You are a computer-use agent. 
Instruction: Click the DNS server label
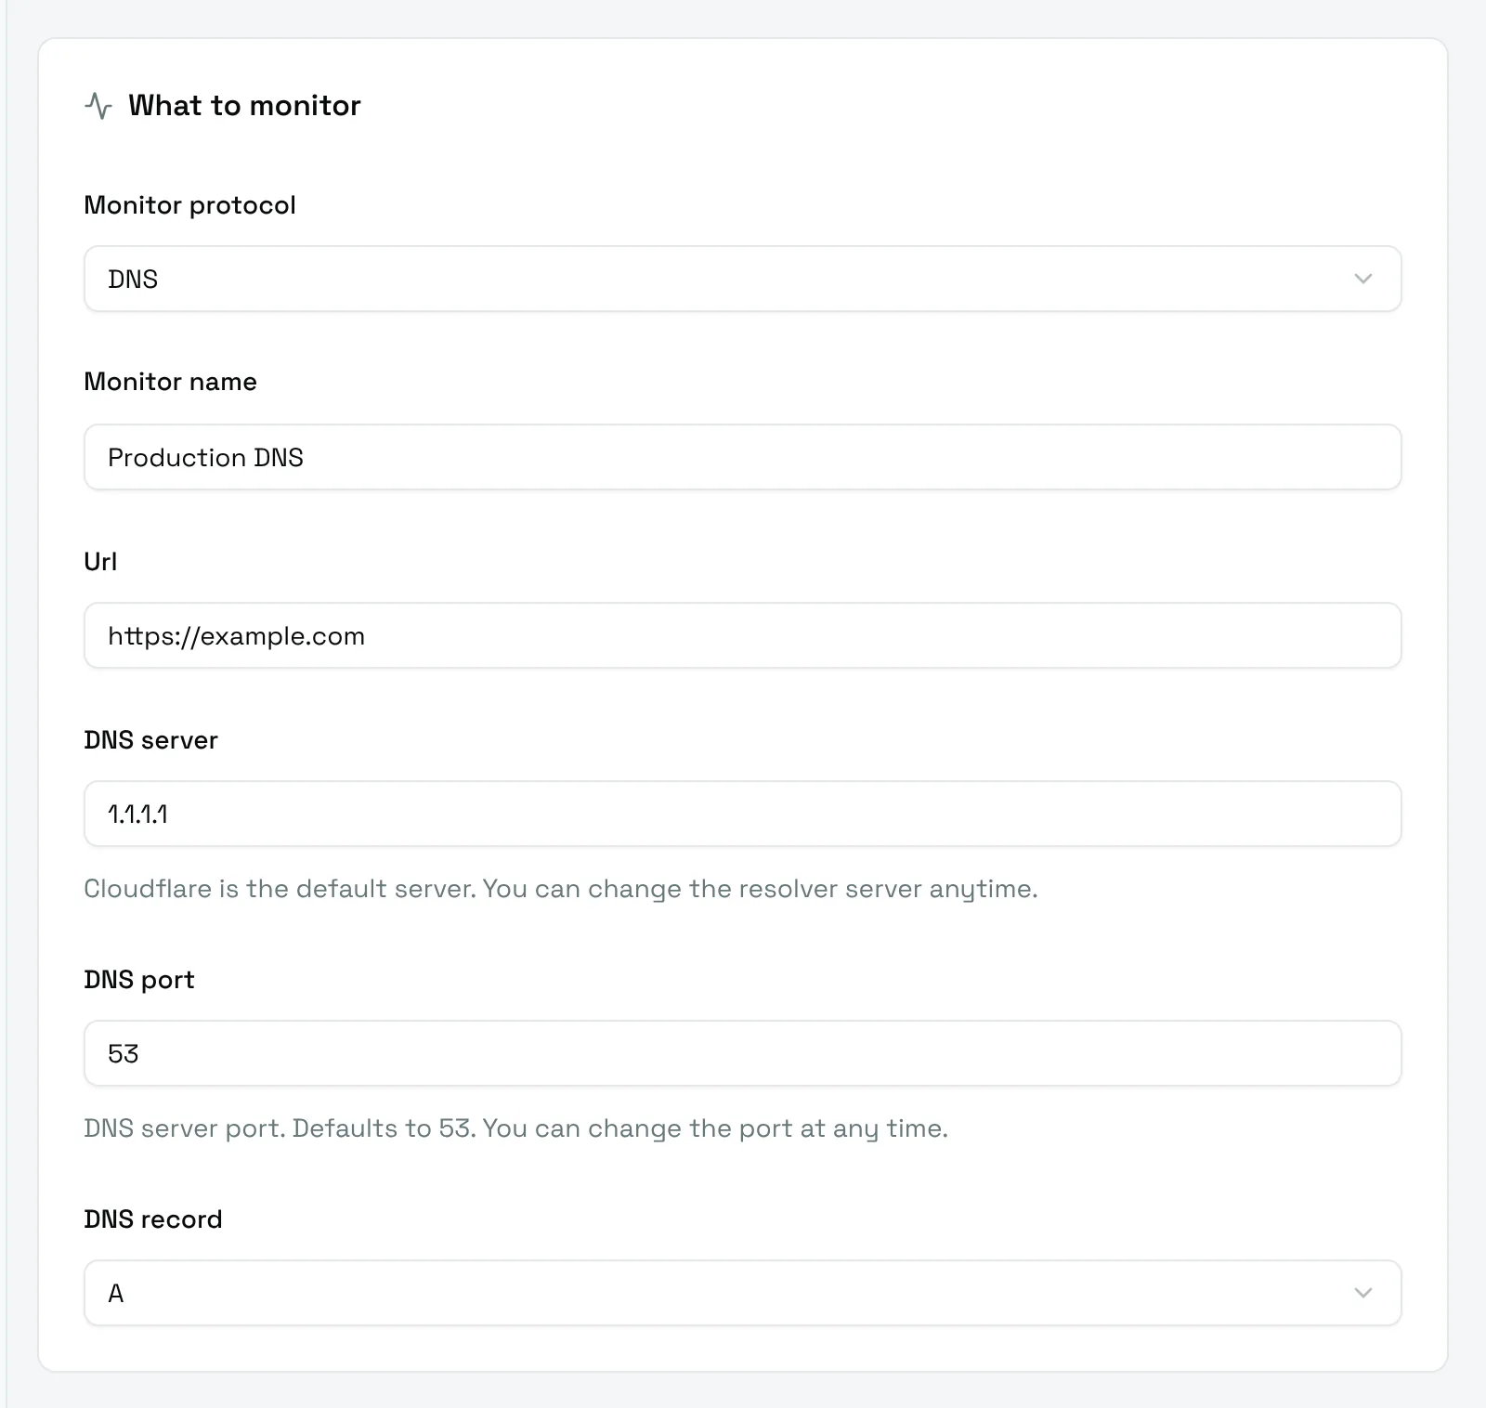[150, 740]
